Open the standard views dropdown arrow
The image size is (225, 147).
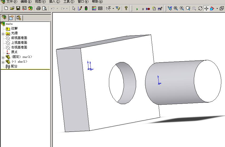coord(217,9)
